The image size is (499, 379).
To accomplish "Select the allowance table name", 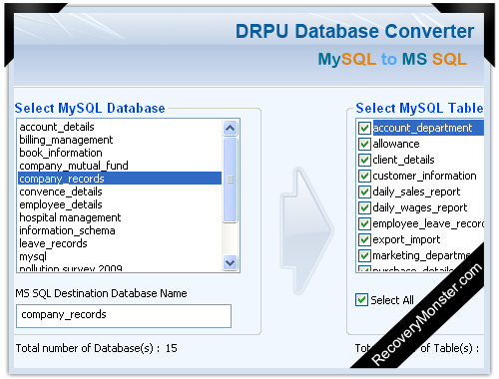I will tap(396, 144).
